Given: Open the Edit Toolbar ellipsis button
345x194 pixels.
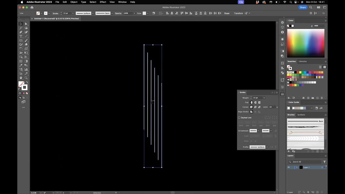Looking at the screenshot, I should tap(23, 107).
